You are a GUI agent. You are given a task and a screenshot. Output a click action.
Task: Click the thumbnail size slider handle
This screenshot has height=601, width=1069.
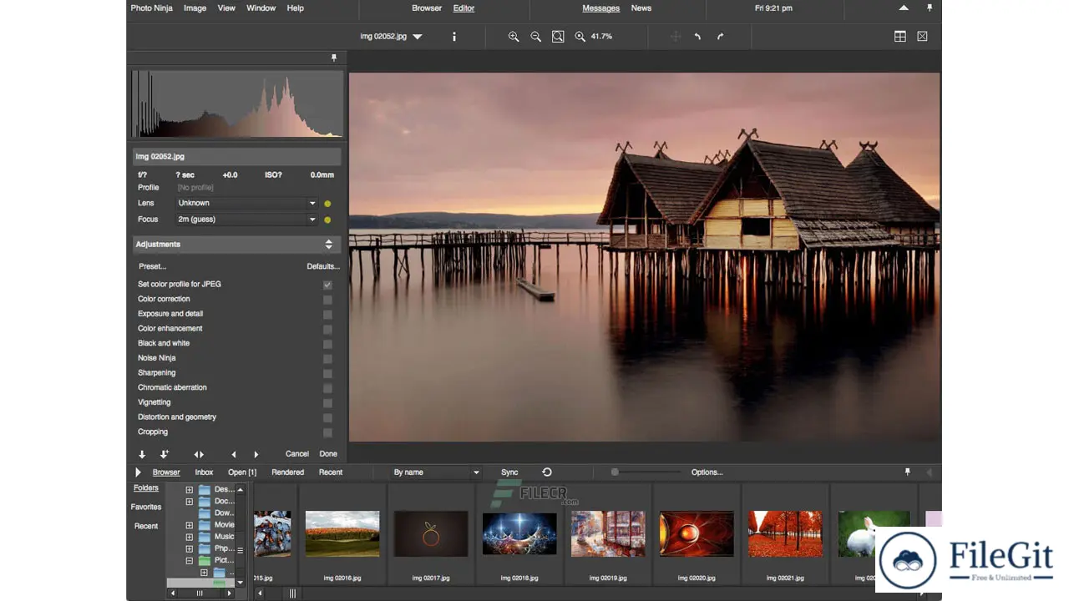(x=615, y=472)
